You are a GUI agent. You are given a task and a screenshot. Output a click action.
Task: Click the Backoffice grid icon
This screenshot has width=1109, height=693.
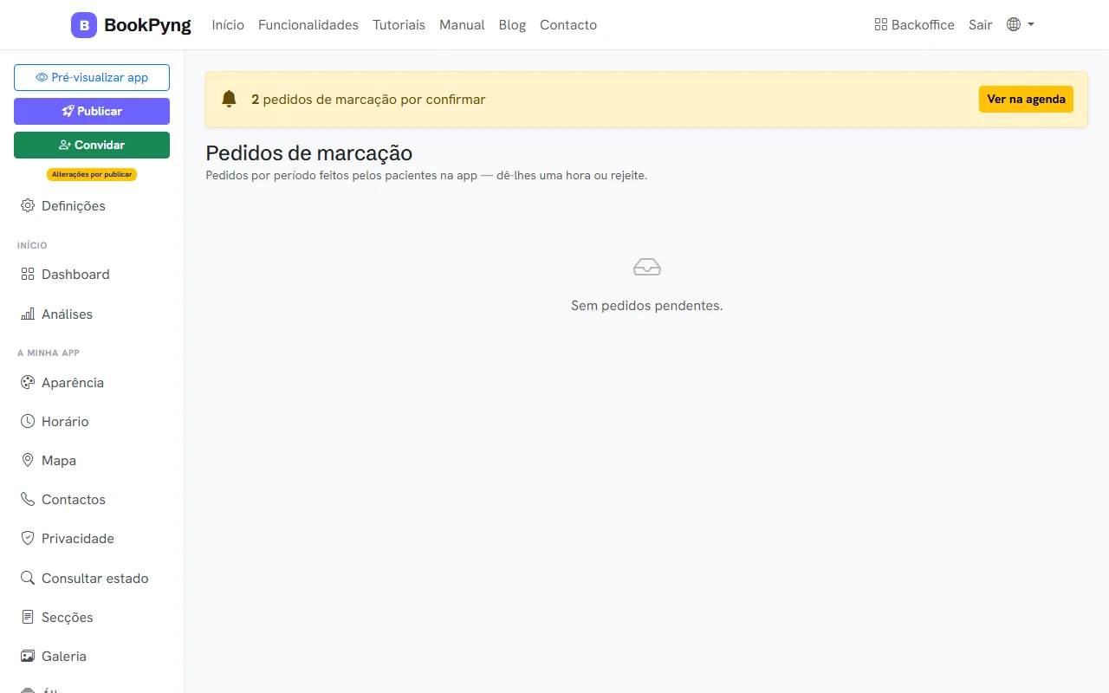881,25
